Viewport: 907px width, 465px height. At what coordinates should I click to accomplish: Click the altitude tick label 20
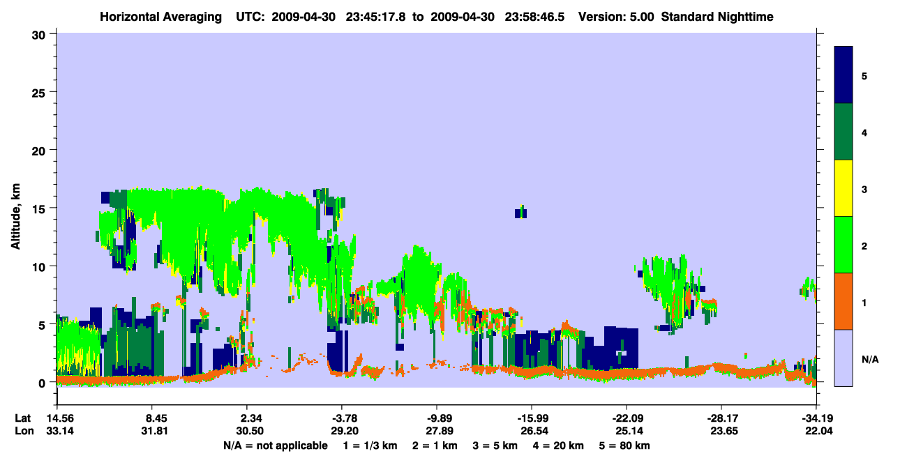tap(40, 150)
